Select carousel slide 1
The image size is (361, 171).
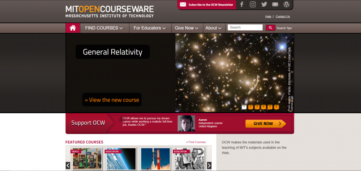point(244,107)
